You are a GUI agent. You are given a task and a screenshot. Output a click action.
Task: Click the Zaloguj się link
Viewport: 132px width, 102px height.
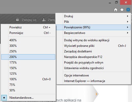29,20
